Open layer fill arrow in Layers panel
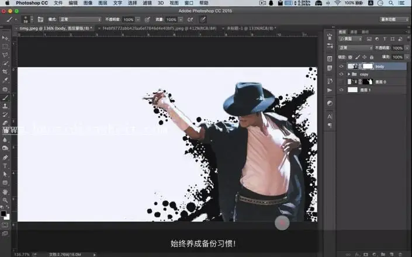Screen dimensions: 412x257 [x=407, y=57]
